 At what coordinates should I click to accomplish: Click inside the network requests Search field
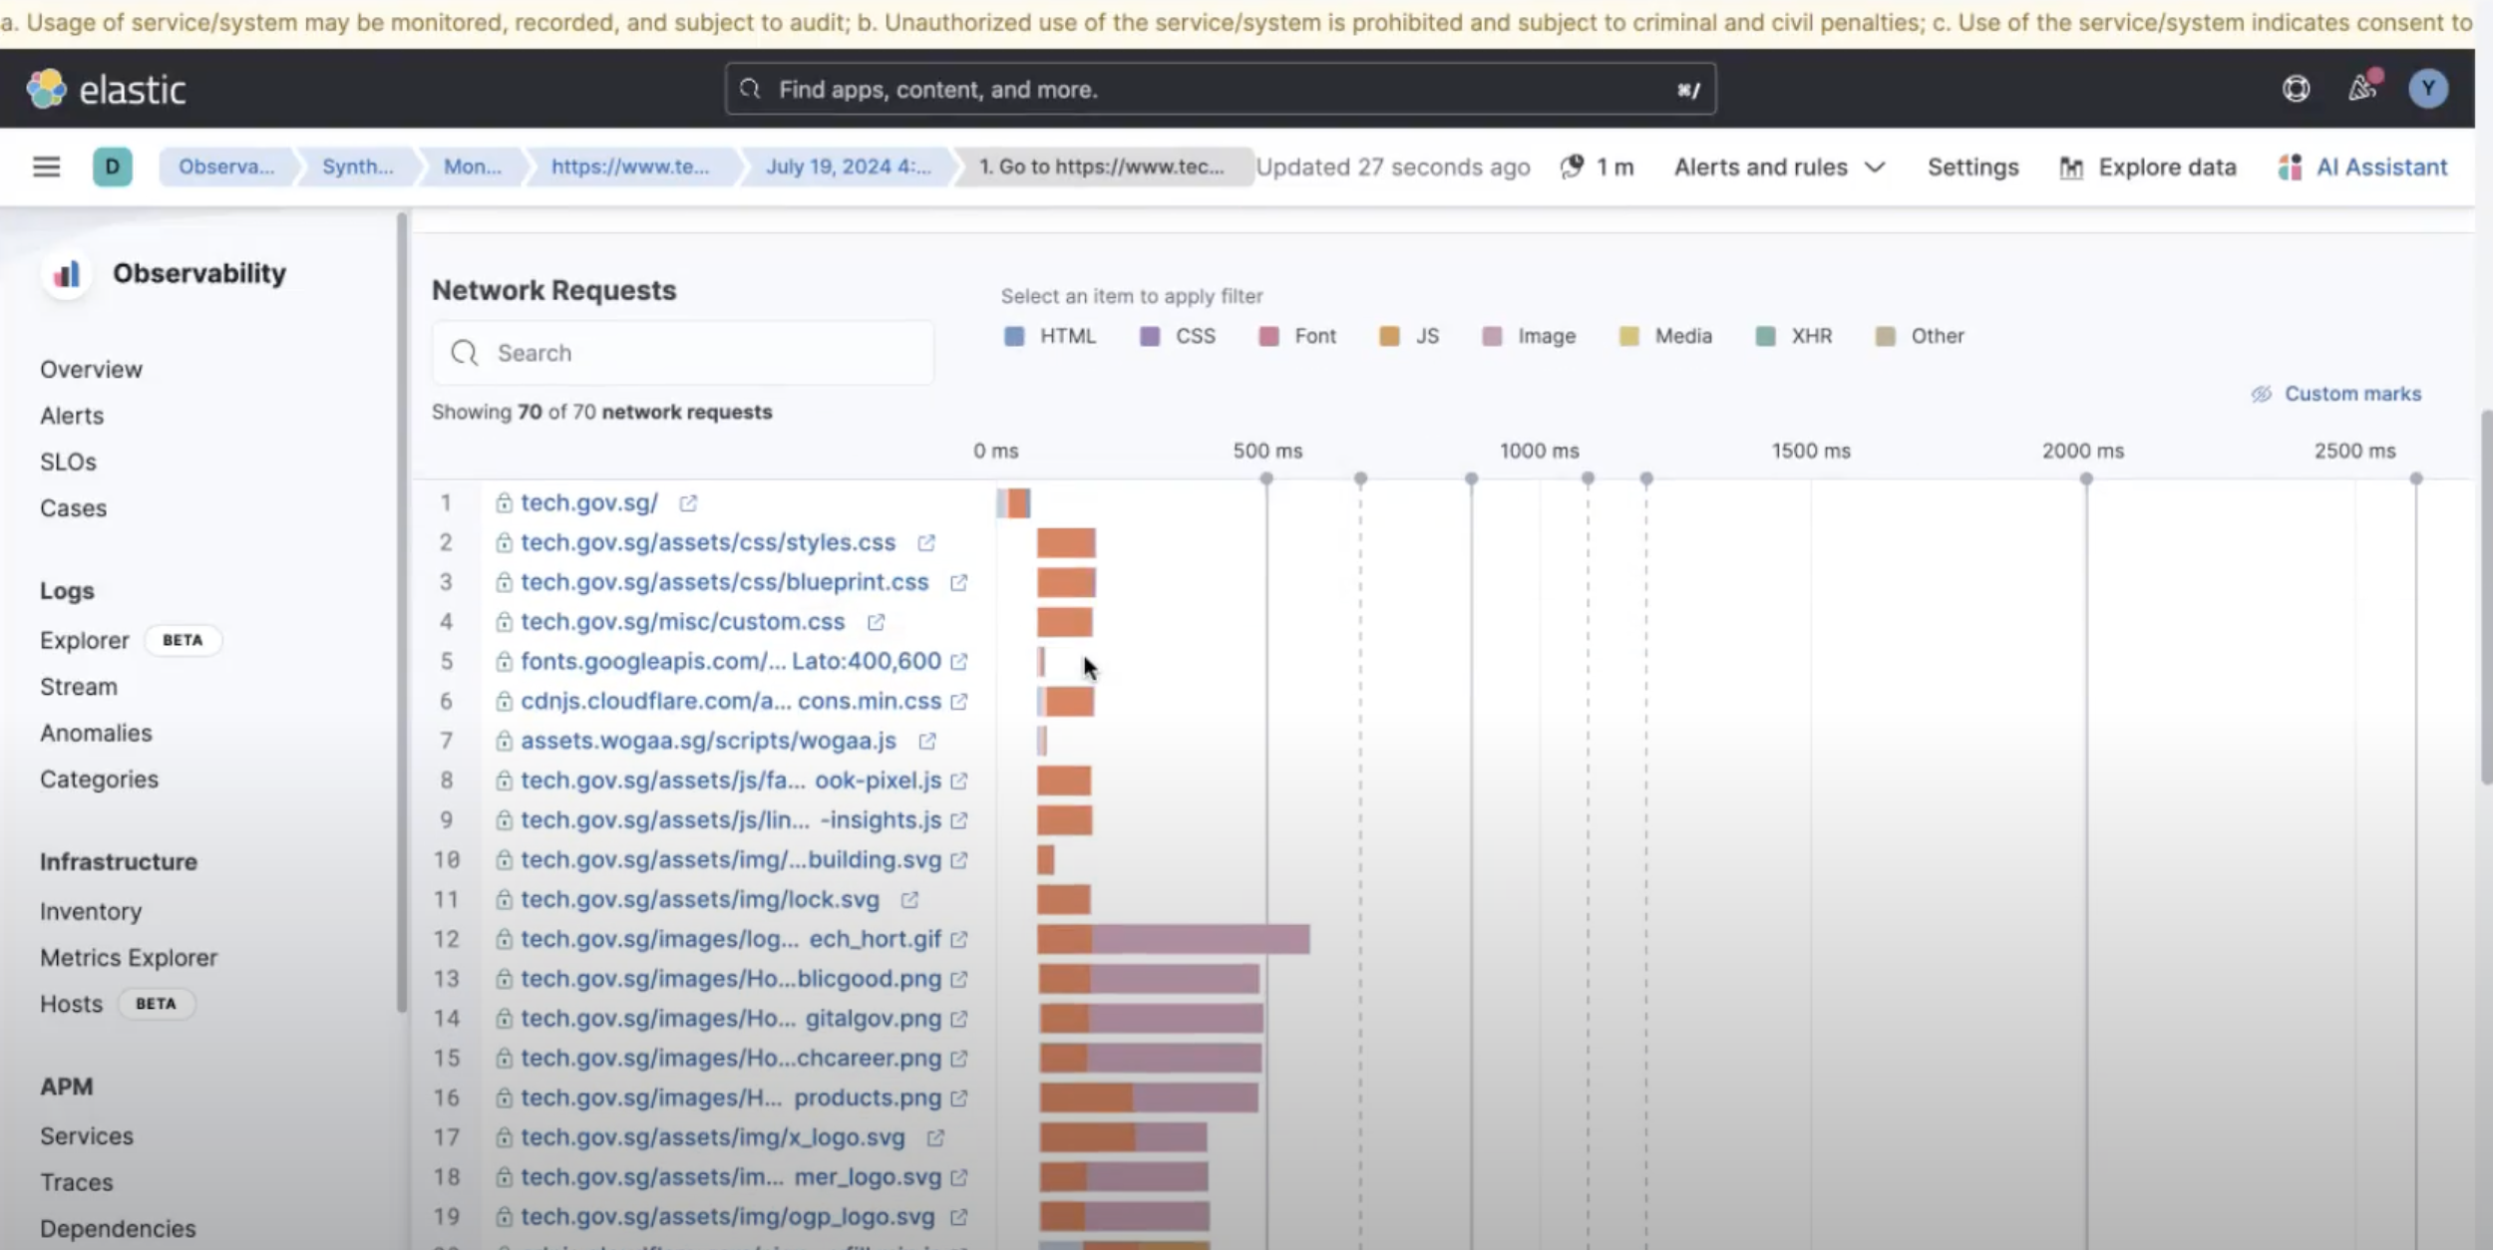[x=682, y=352]
